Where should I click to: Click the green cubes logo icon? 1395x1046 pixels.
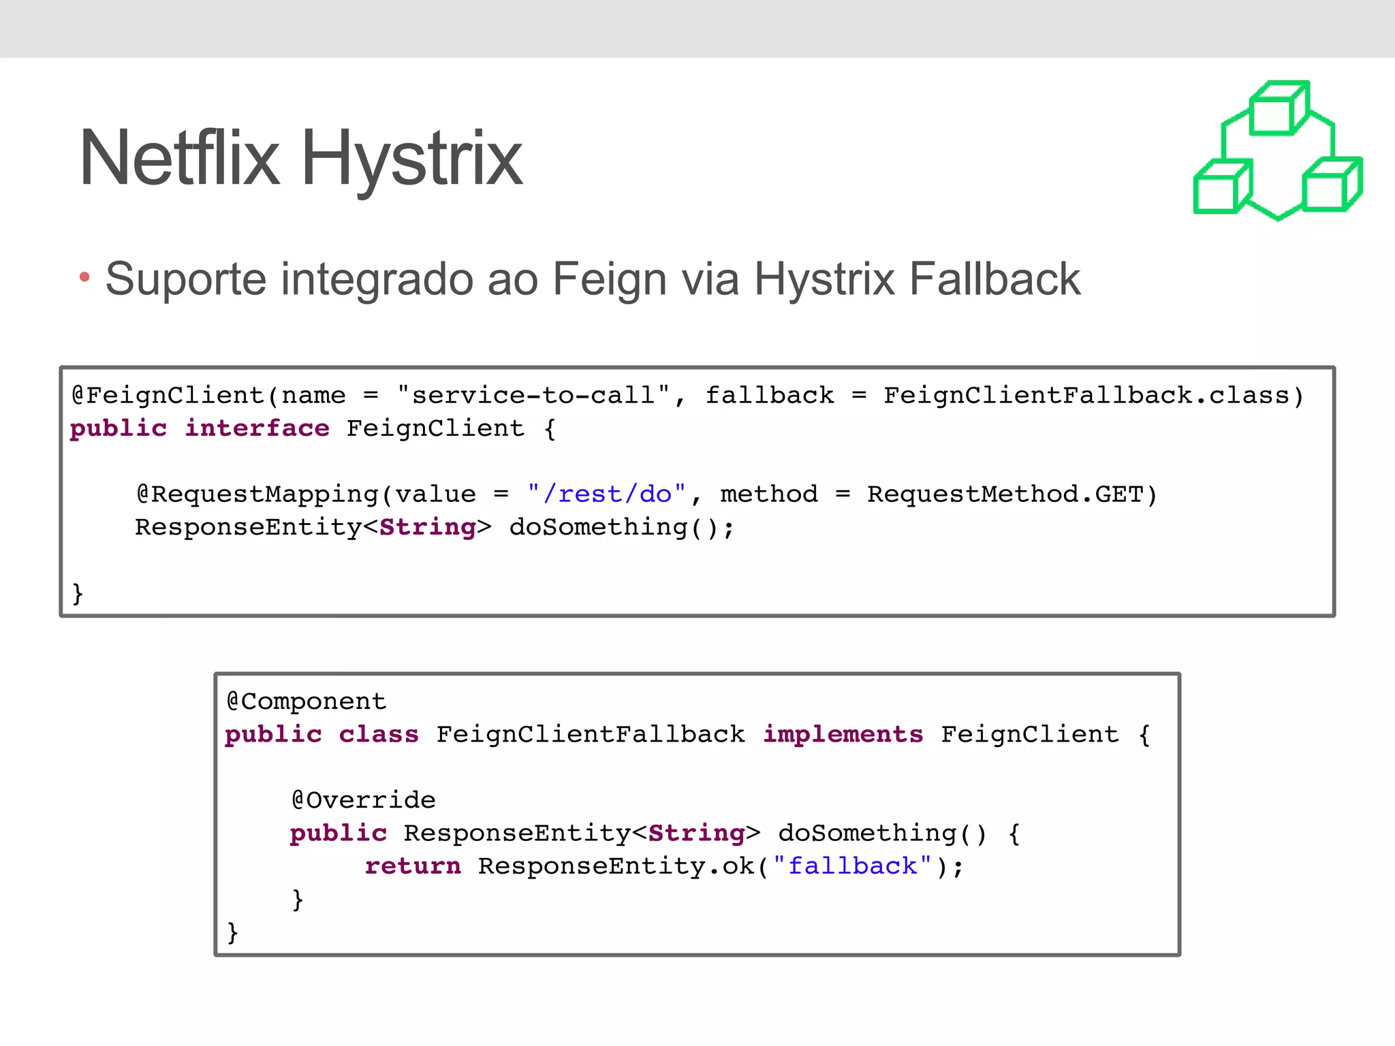[1278, 150]
